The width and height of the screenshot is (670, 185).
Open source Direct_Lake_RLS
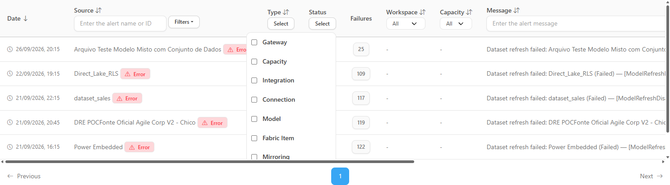(x=96, y=74)
